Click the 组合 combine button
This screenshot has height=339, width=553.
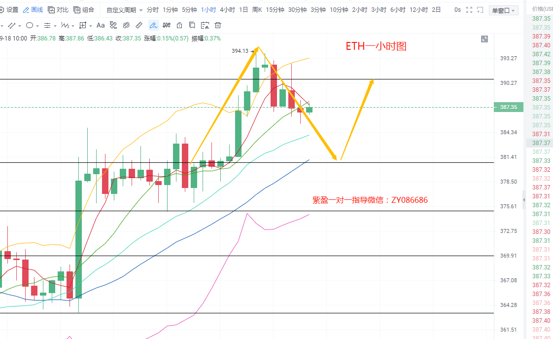click(x=84, y=10)
